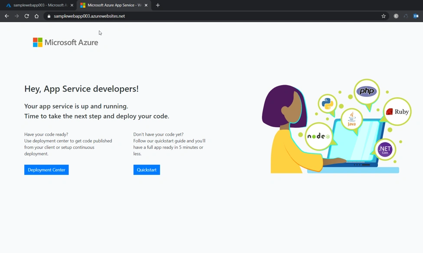
Task: Click the node.js logo bubble
Action: pyautogui.click(x=318, y=136)
